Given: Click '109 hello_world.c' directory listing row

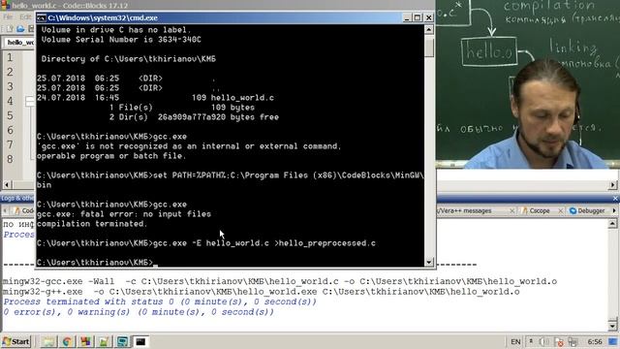Looking at the screenshot, I should click(x=155, y=98).
